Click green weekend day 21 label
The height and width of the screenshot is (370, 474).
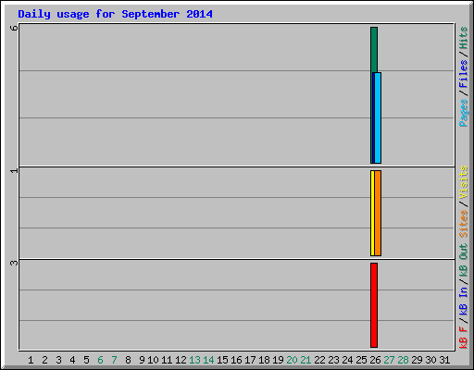306,360
